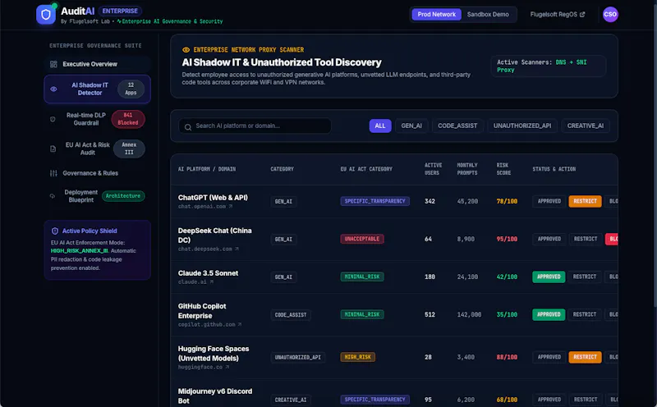657x407 pixels.
Task: Set ChatGPT status to RESTRICT
Action: click(585, 201)
